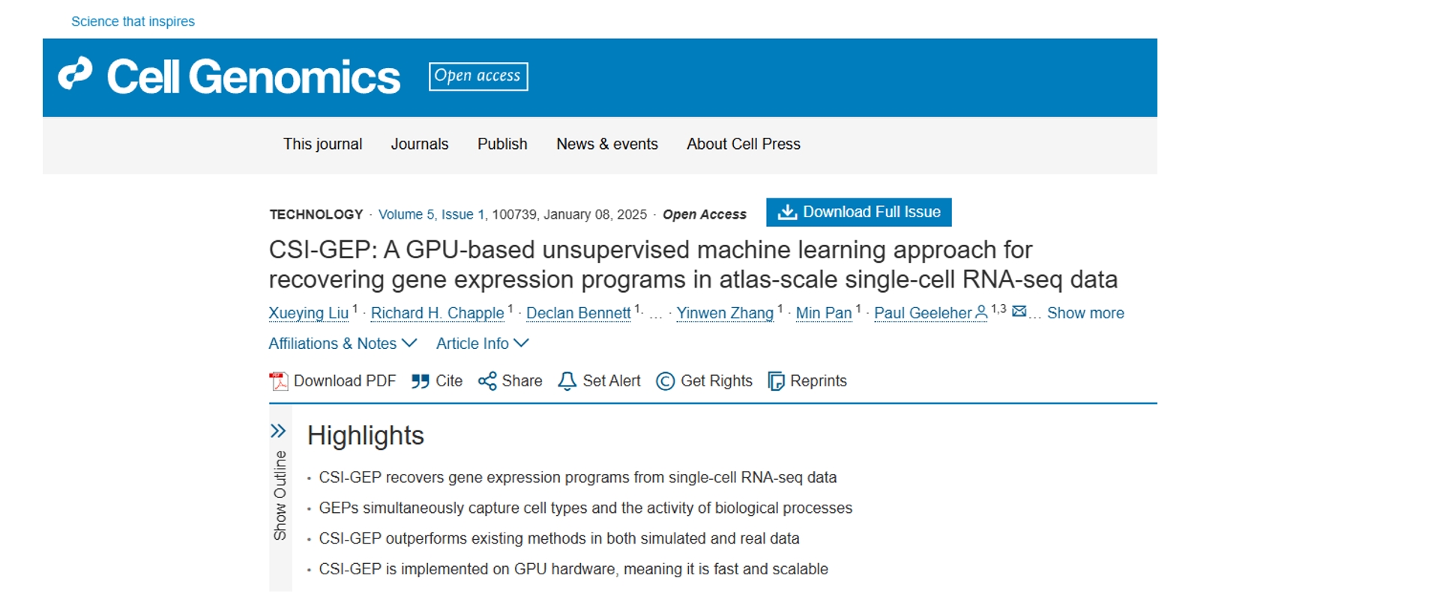
Task: Click the Cell Genomics chain-link logo icon
Action: 75,74
